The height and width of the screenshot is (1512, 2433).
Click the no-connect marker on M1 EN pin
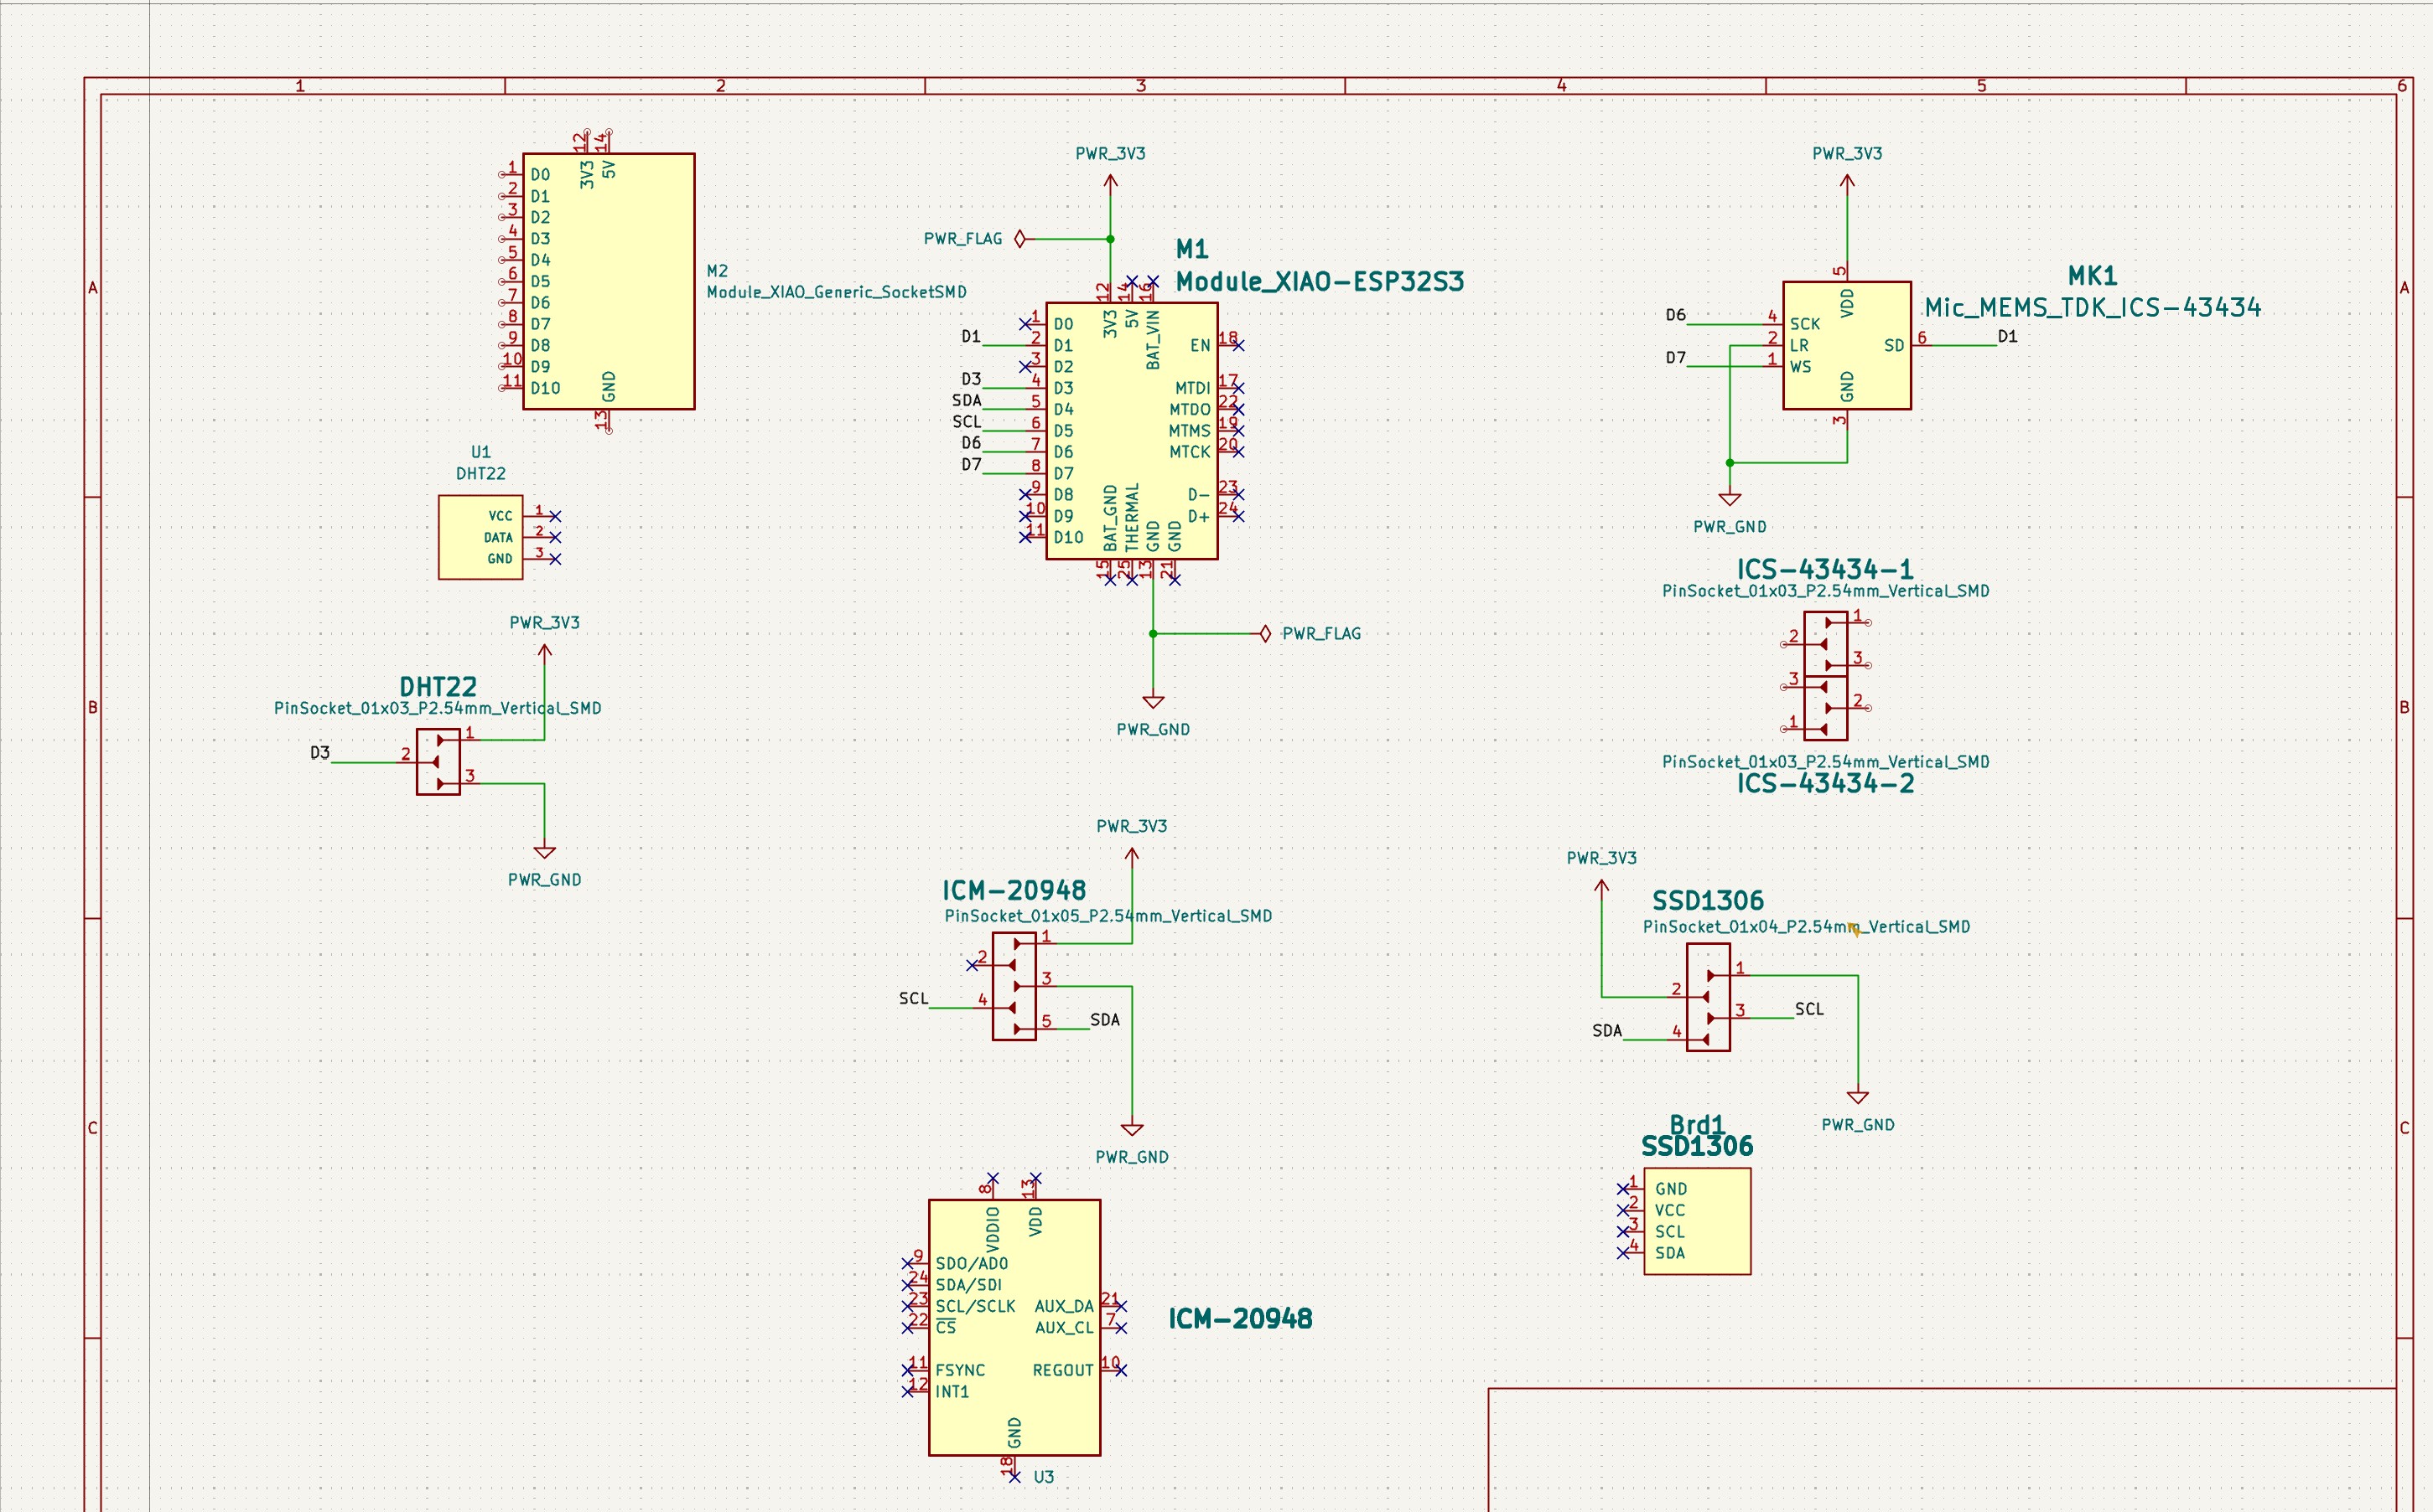(x=1238, y=345)
